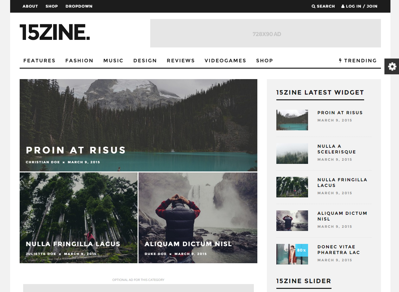Open the Proin At Risus featured article
399x292 pixels.
coord(76,150)
